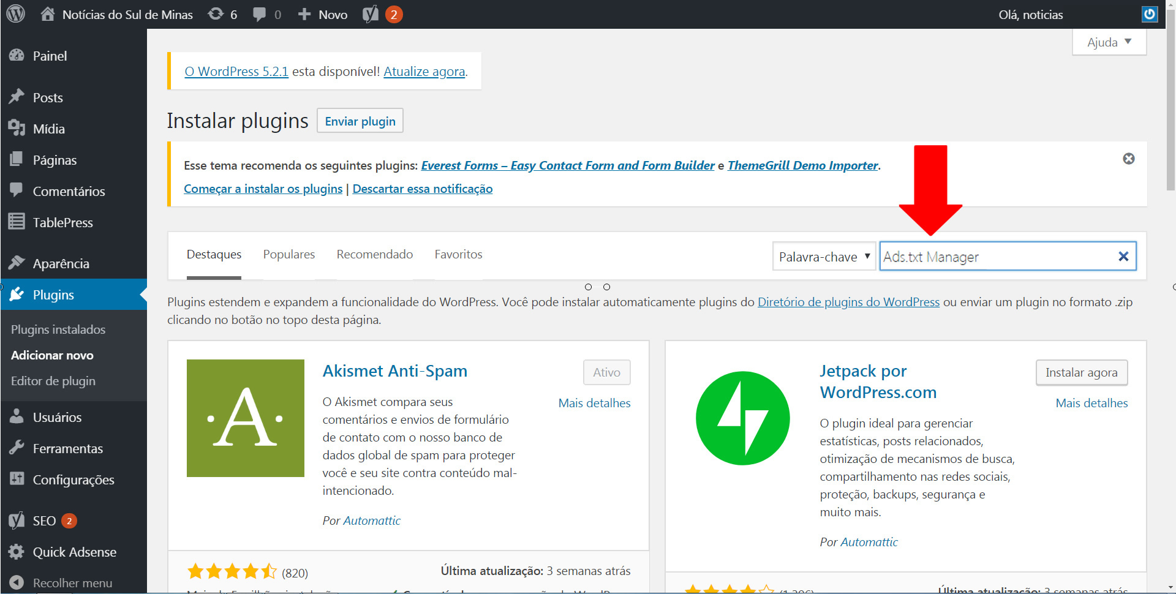Click the Jetpack green lightning logo
This screenshot has height=594, width=1176.
pyautogui.click(x=743, y=418)
